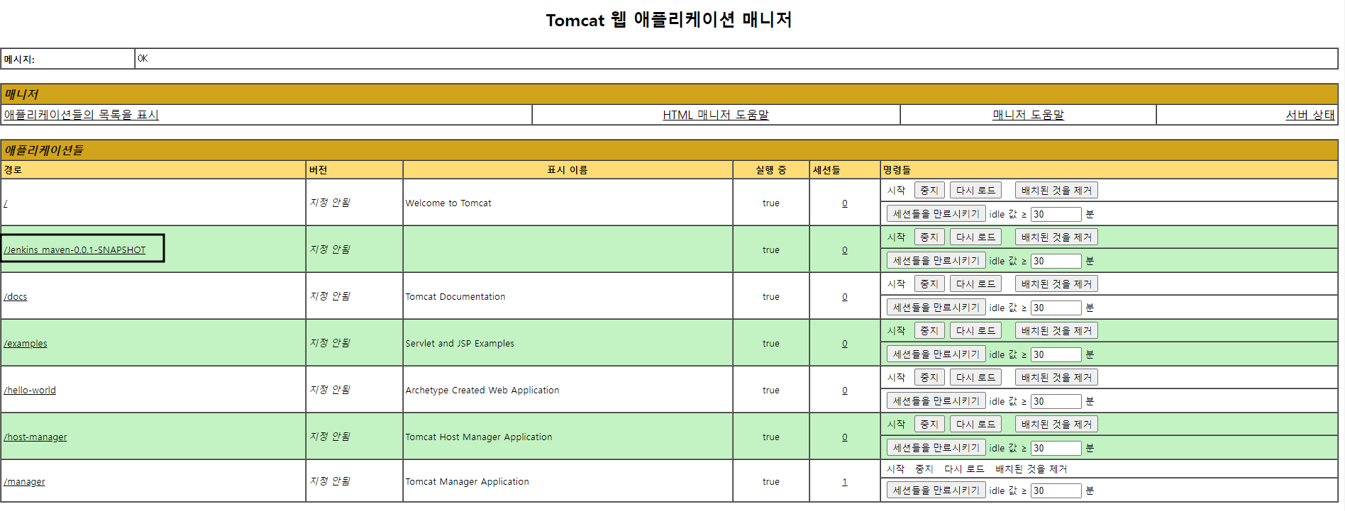This screenshot has height=511, width=1345.
Task: Click 배치된 것을 제거 for root / app
Action: point(1056,191)
